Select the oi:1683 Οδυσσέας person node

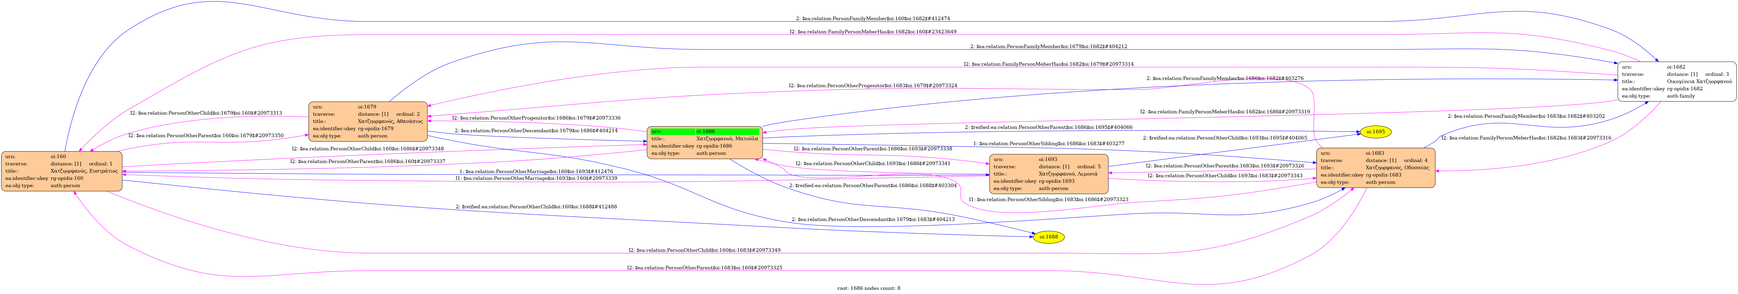(x=1375, y=168)
